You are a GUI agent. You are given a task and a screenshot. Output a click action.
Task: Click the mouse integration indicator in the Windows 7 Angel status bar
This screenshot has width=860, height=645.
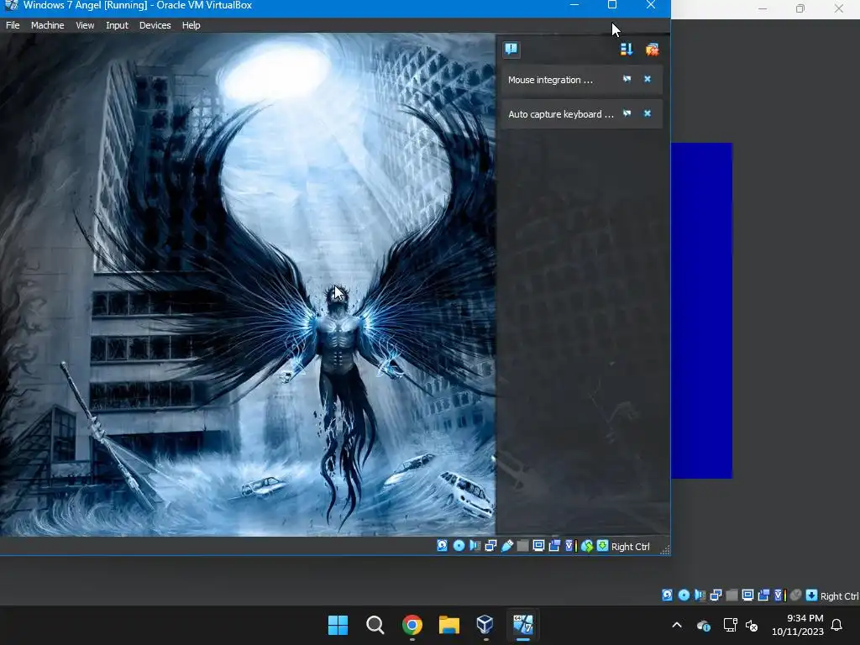click(587, 546)
